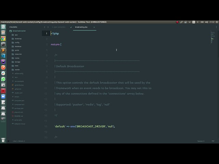219x164 pixels.
Task: Click the minimap to jump in file
Action: [212, 35]
